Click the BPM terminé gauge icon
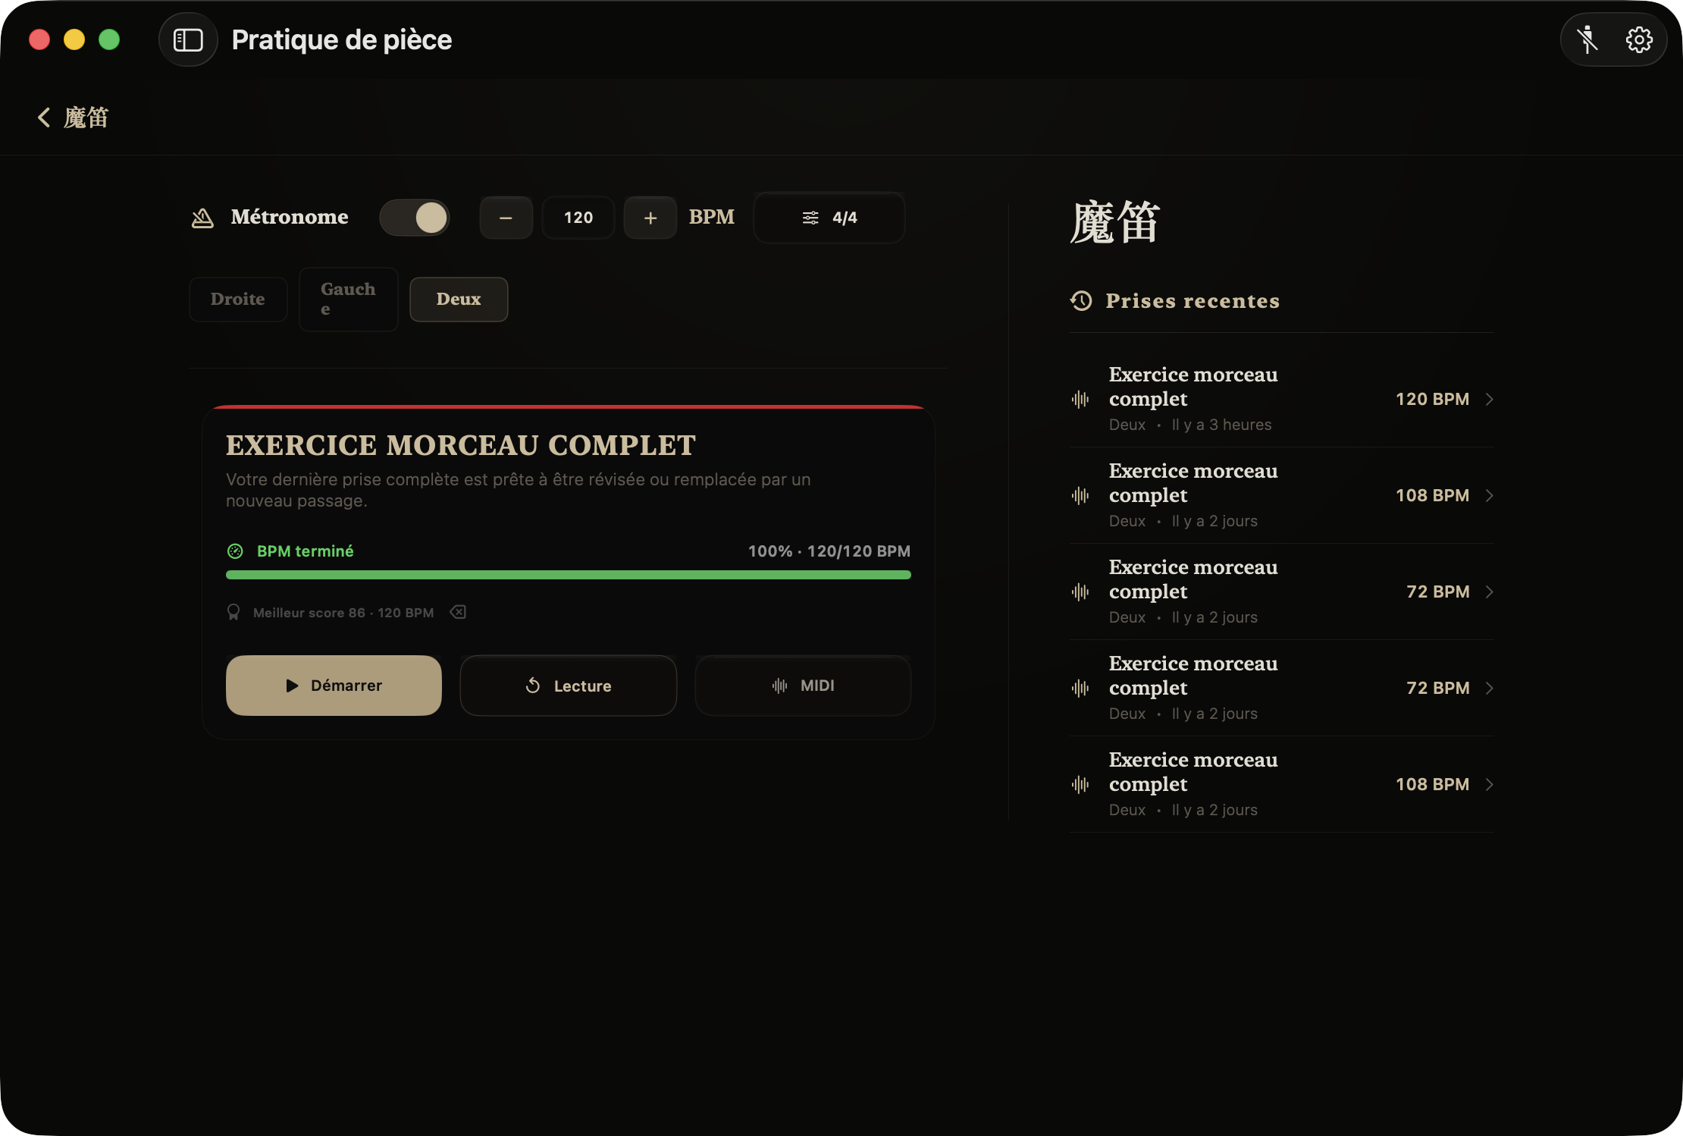Screen dimensions: 1683x1136 [x=235, y=551]
